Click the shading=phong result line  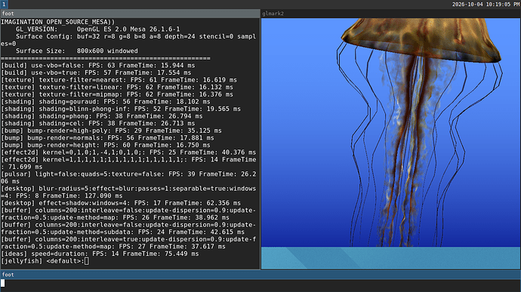[102, 116]
